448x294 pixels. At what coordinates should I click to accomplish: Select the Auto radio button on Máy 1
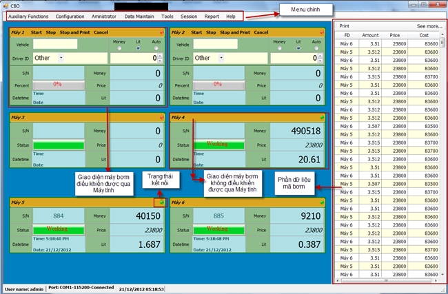coord(156,48)
